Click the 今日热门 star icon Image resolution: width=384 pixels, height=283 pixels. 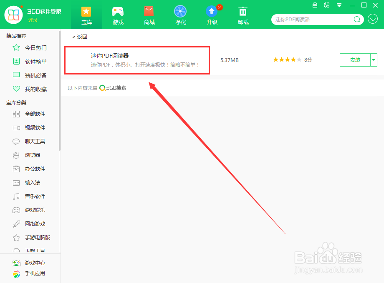(16, 47)
